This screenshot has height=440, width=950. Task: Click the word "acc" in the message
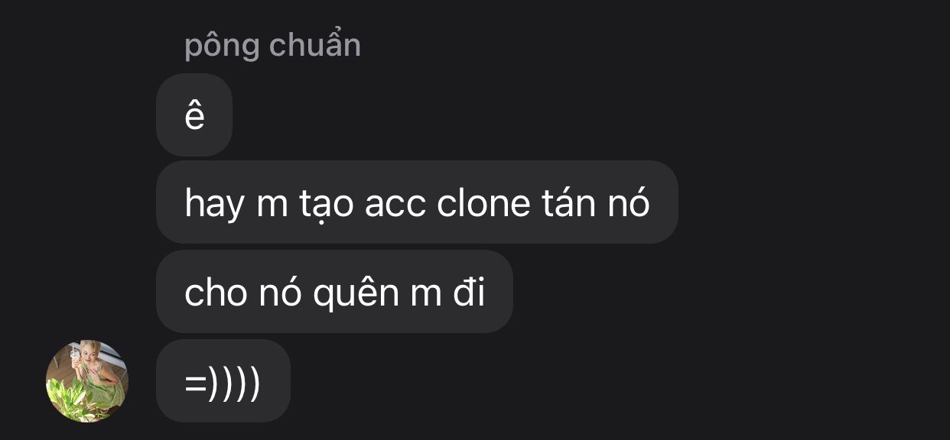[x=395, y=205]
